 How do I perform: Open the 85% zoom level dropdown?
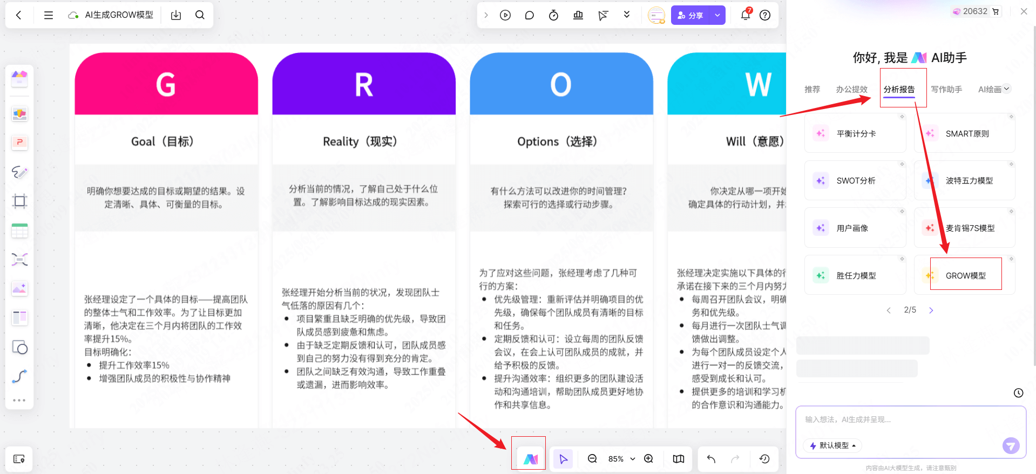[621, 459]
